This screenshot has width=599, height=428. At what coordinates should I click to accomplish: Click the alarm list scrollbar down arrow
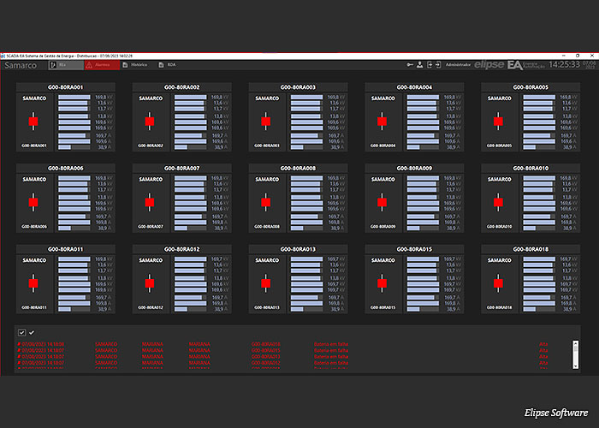576,366
